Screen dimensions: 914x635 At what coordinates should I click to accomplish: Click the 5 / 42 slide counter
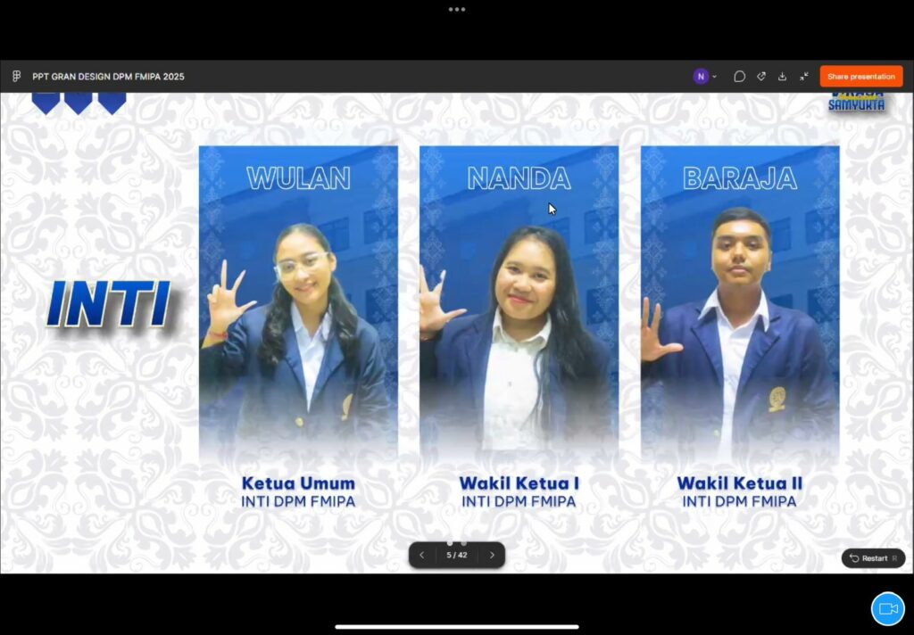tap(457, 556)
